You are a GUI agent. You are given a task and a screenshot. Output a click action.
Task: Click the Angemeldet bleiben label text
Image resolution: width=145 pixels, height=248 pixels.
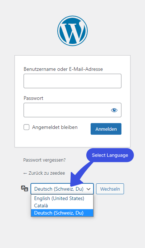pos(55,127)
